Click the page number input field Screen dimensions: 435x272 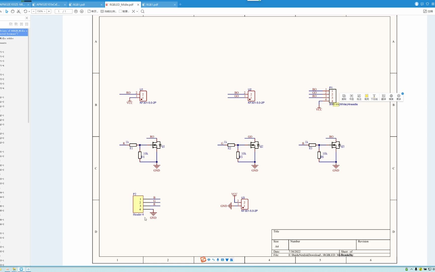coord(63,11)
